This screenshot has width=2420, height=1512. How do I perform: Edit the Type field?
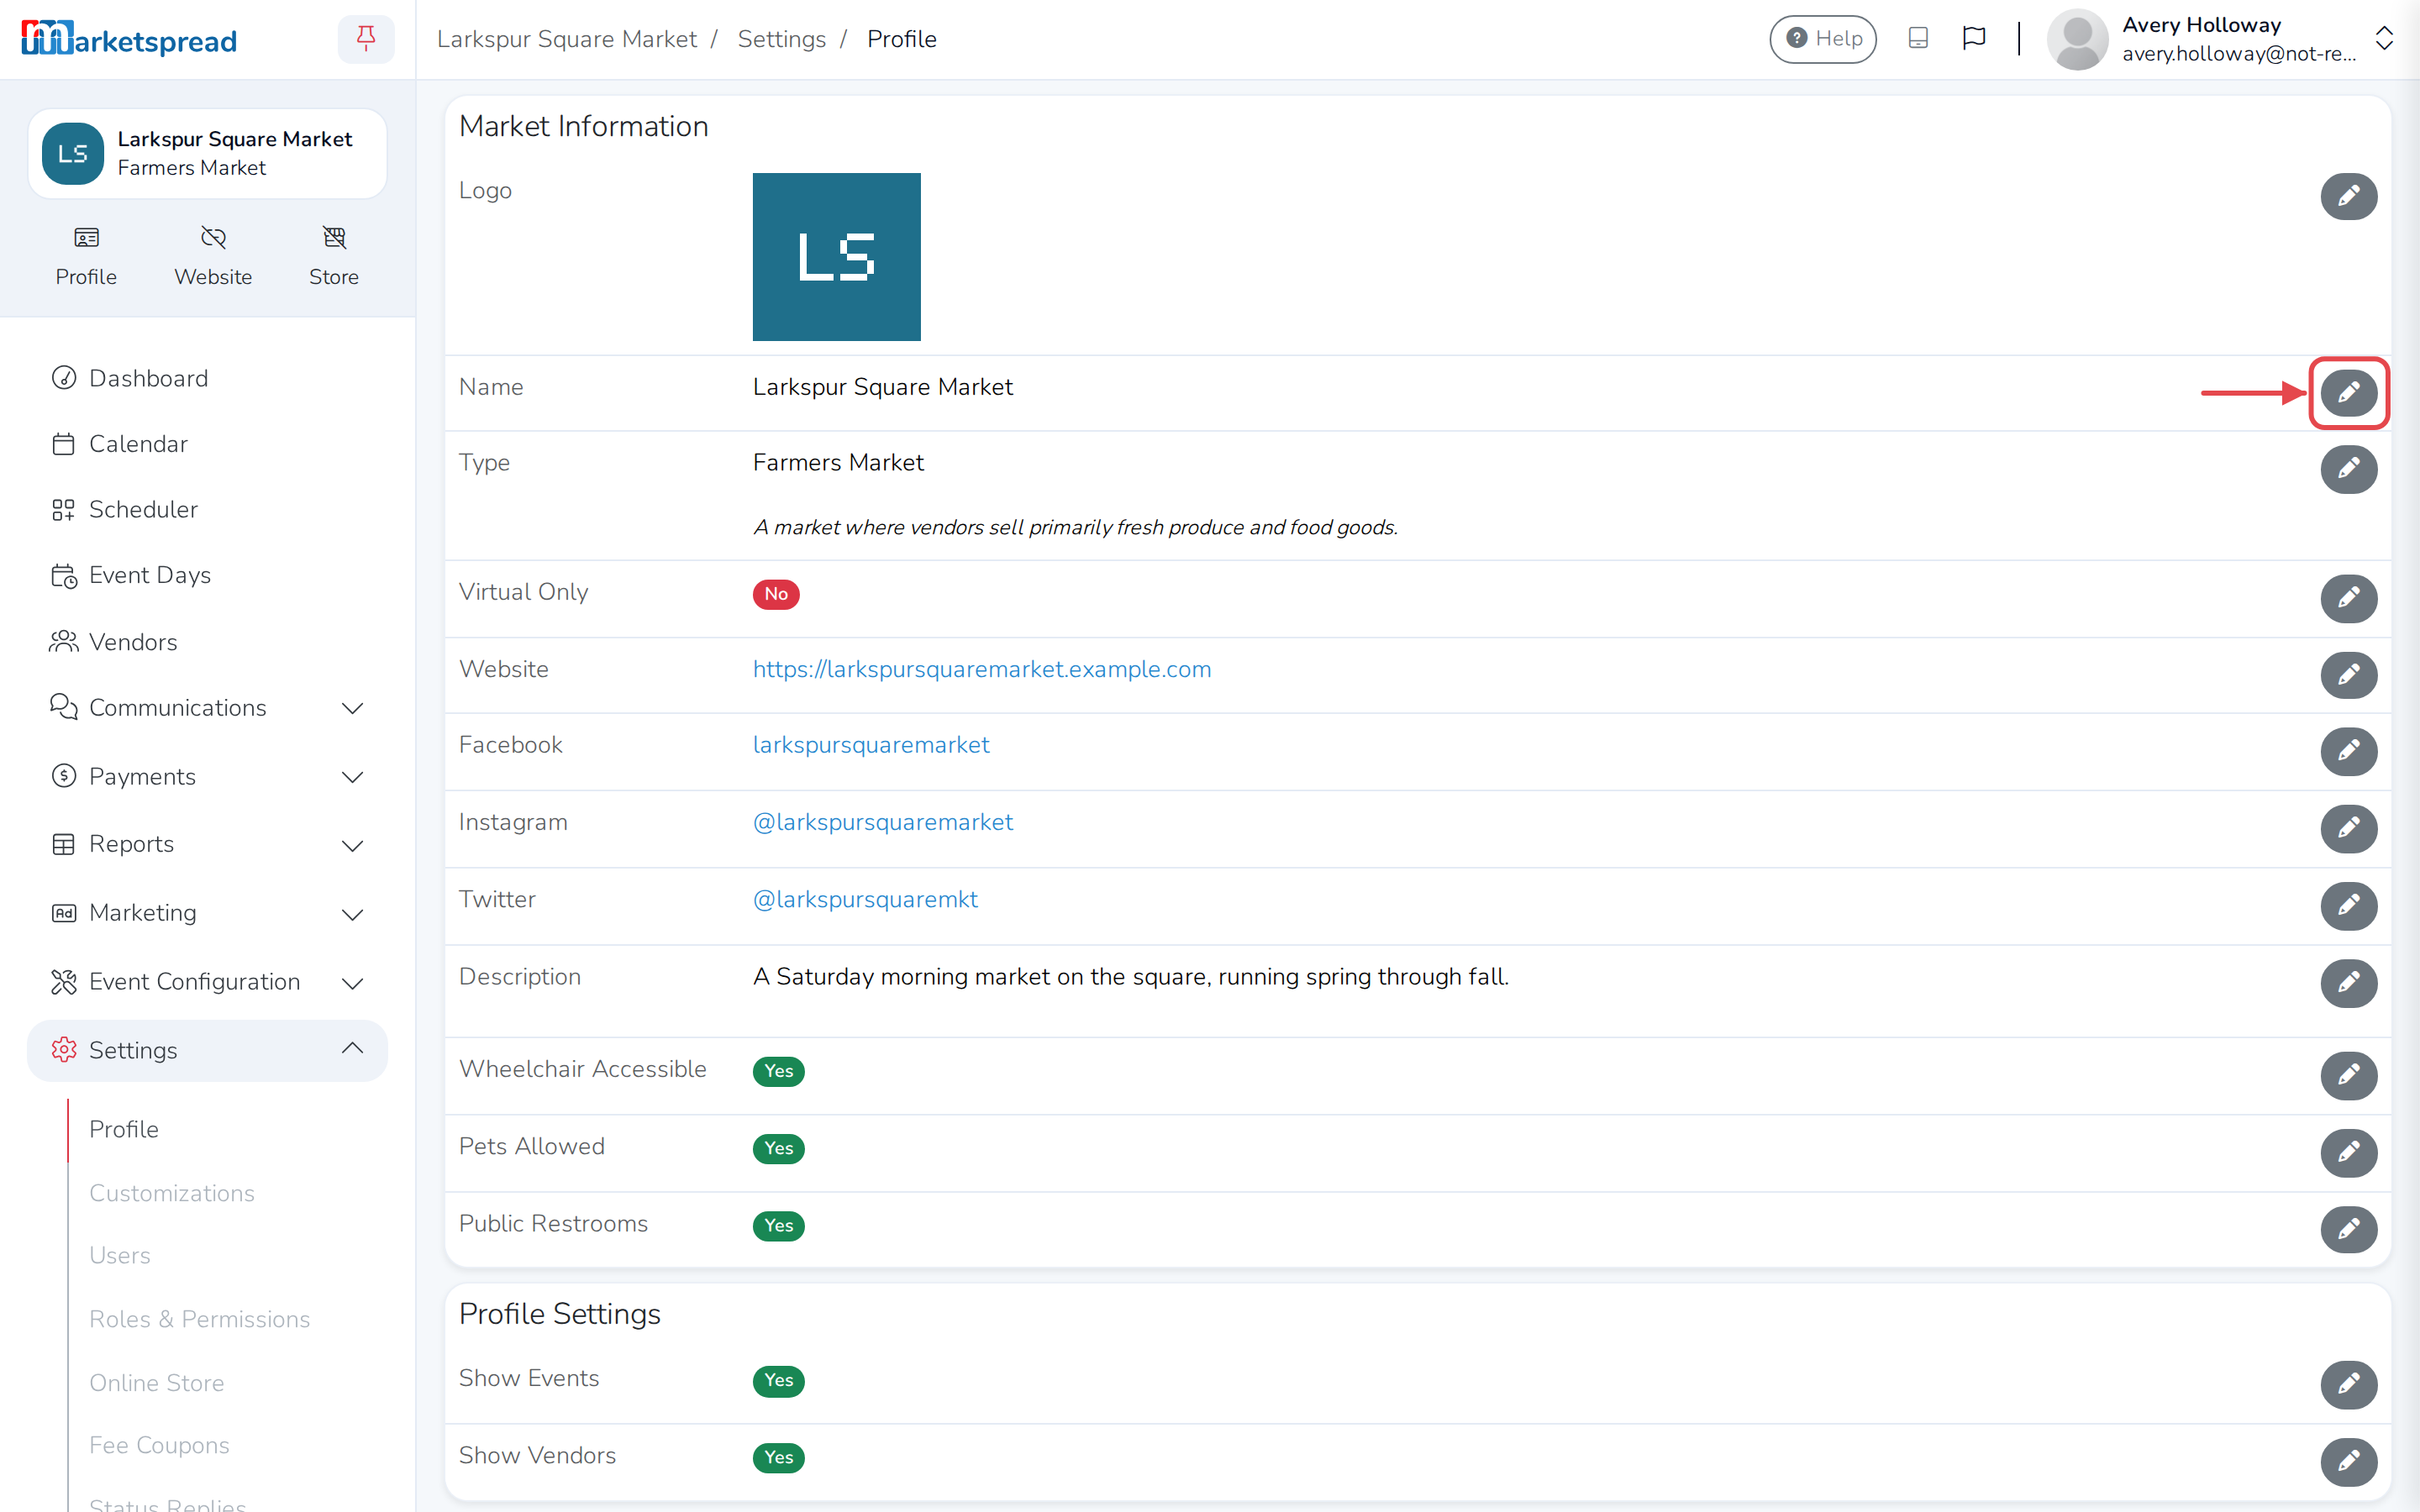pos(2348,469)
